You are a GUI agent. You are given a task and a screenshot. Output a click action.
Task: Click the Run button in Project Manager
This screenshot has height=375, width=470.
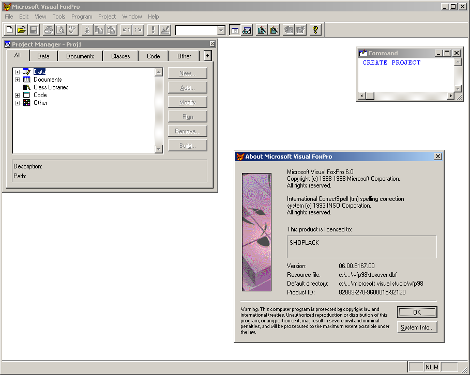pos(187,117)
